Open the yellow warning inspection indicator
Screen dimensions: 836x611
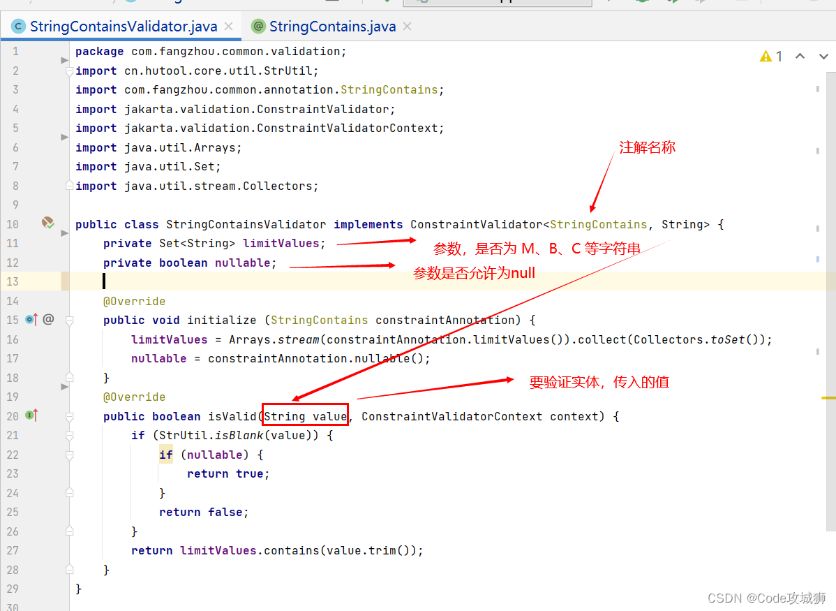point(770,56)
